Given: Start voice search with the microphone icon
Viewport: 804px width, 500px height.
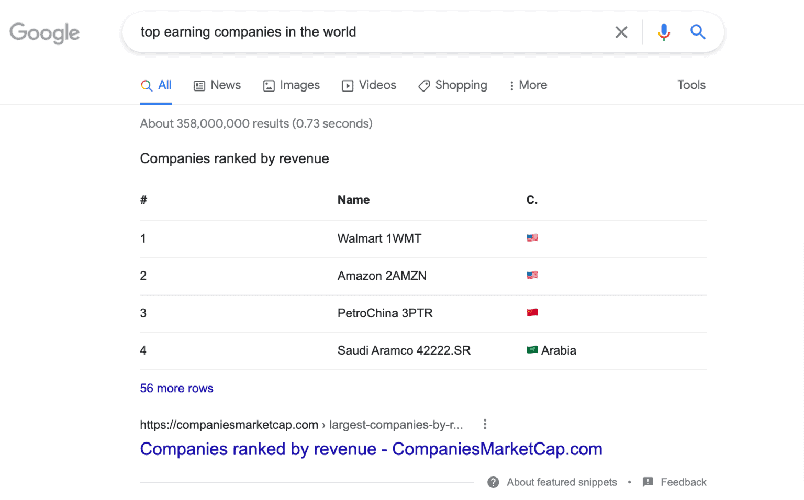Looking at the screenshot, I should coord(663,32).
